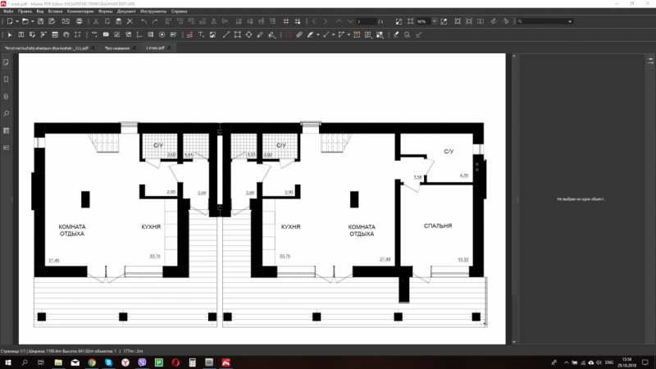Open Opera browser from the taskbar

click(x=175, y=362)
